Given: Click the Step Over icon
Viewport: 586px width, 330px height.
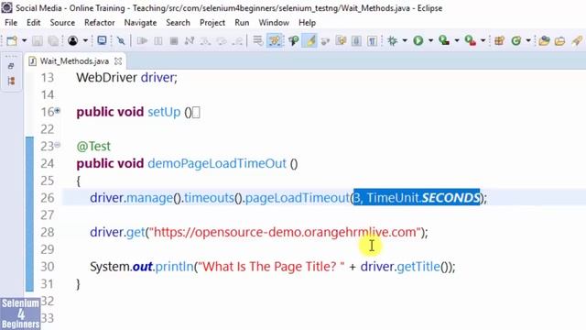Looking at the screenshot, I should (x=222, y=40).
